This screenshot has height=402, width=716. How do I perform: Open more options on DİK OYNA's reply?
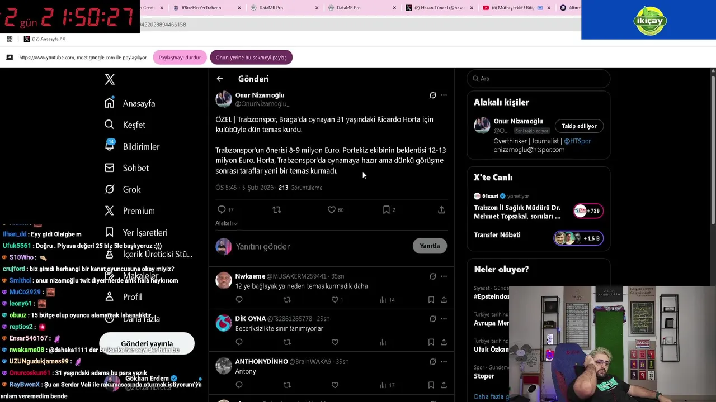coord(444,319)
